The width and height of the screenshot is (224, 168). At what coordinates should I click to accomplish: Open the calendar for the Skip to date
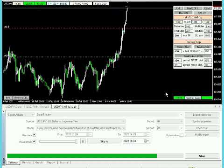click(147, 141)
